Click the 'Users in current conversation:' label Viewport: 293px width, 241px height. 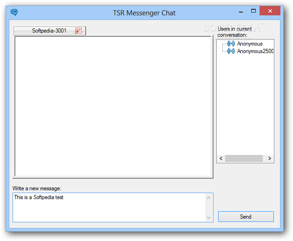[235, 32]
